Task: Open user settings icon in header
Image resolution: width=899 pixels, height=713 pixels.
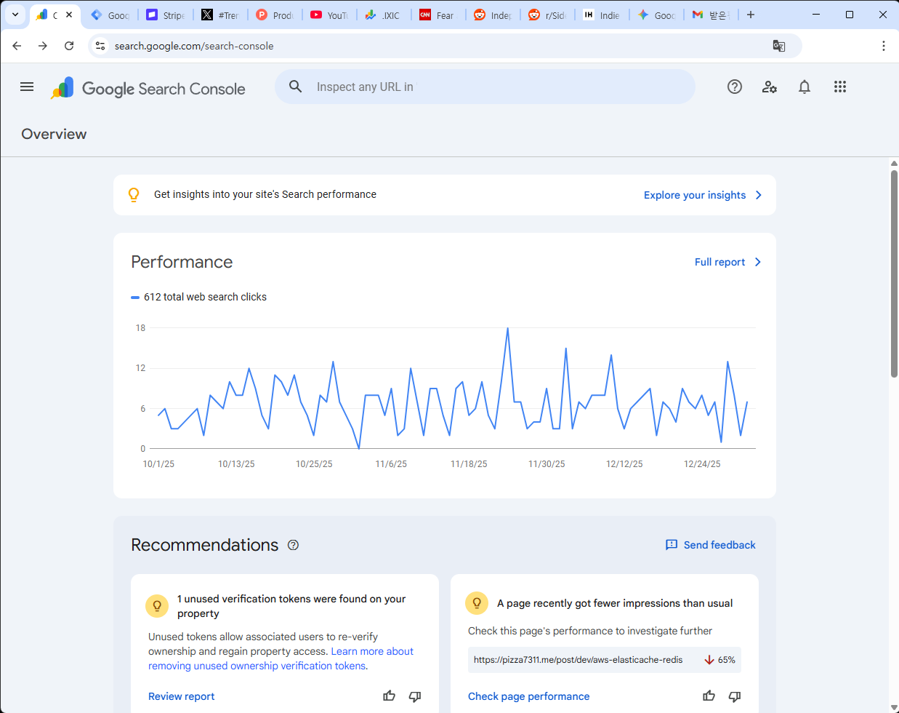Action: (x=770, y=87)
